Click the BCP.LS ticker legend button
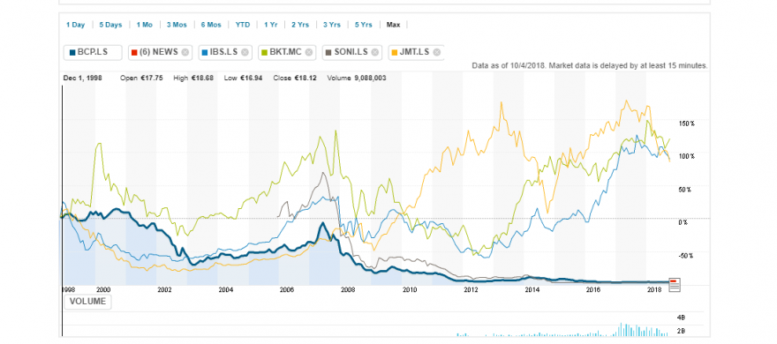Screen dimensions: 777x344 point(93,52)
